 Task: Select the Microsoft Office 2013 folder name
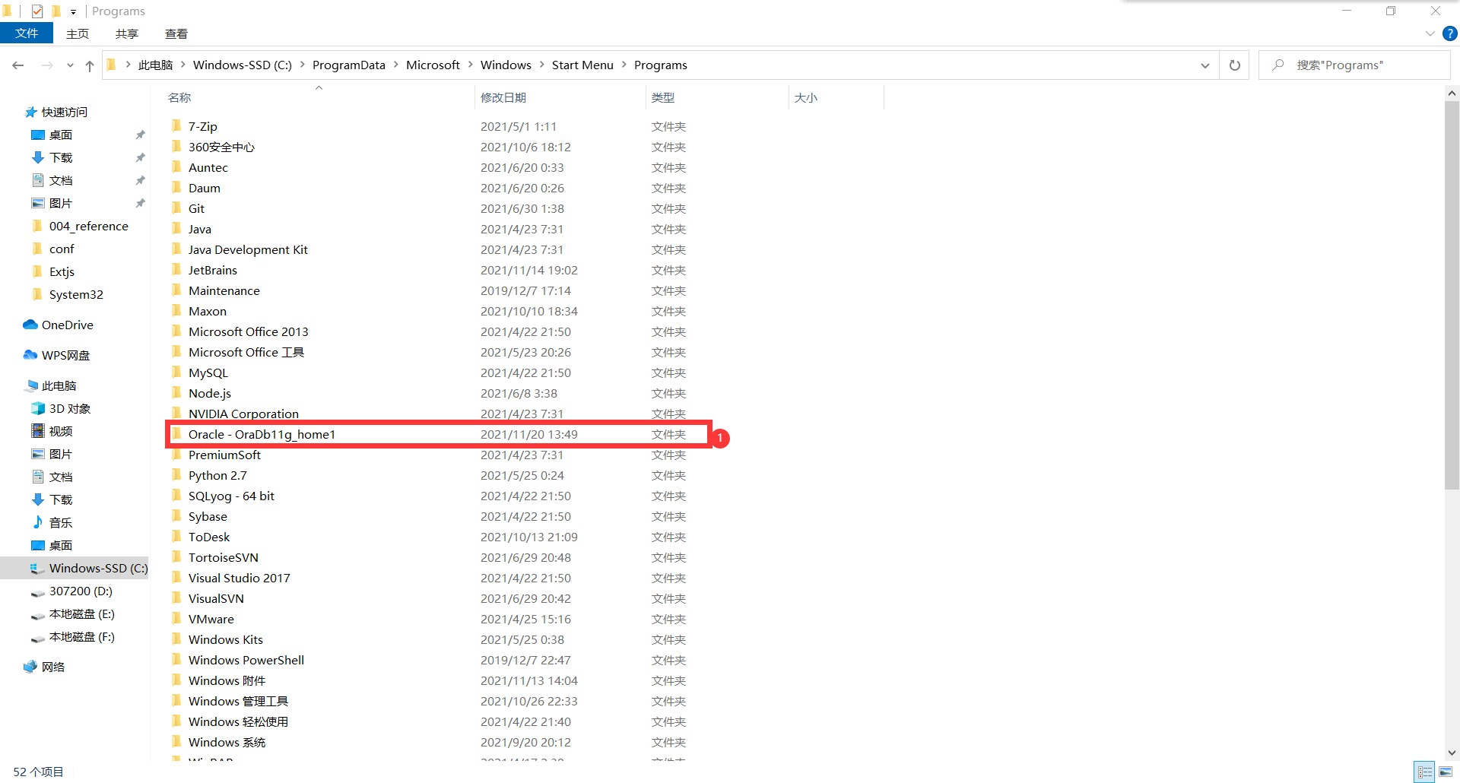pyautogui.click(x=249, y=331)
